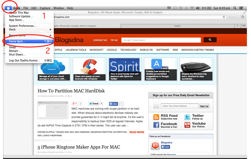
Task: Open the Edit menu
Action: click(x=34, y=8)
